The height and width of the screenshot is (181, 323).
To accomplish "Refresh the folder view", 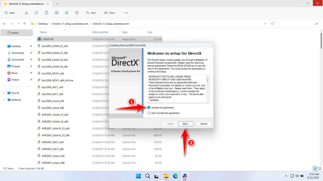I will coord(272,24).
